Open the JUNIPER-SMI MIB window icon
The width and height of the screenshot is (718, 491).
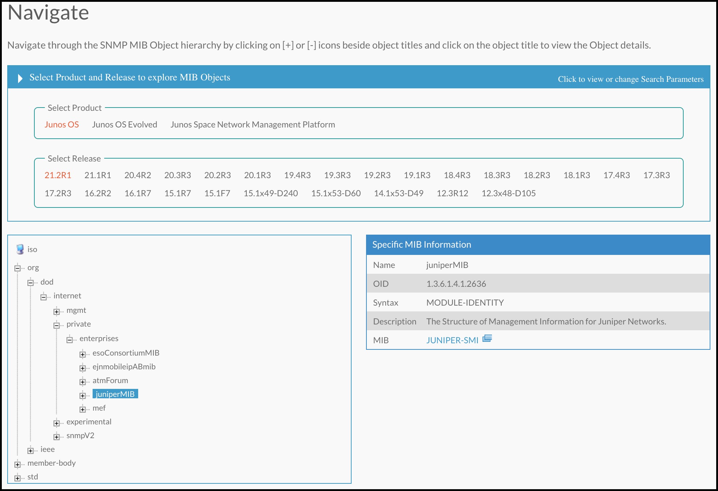coord(487,339)
